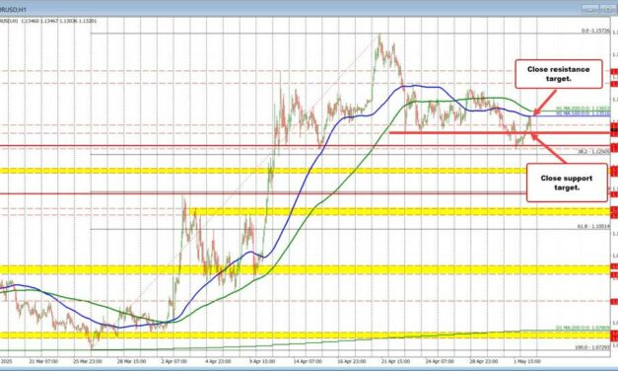Viewport: 618px width, 371px height.
Task: Click the 28 Apr 23:00 time label
Action: [x=484, y=361]
